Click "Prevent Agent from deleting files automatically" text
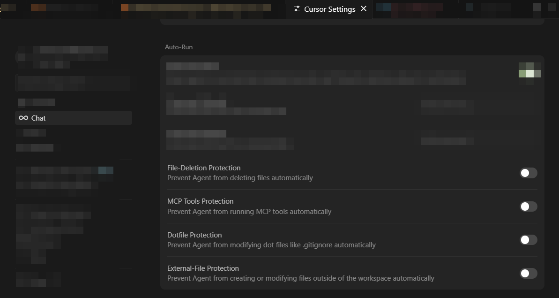Image resolution: width=559 pixels, height=298 pixels. click(x=240, y=178)
